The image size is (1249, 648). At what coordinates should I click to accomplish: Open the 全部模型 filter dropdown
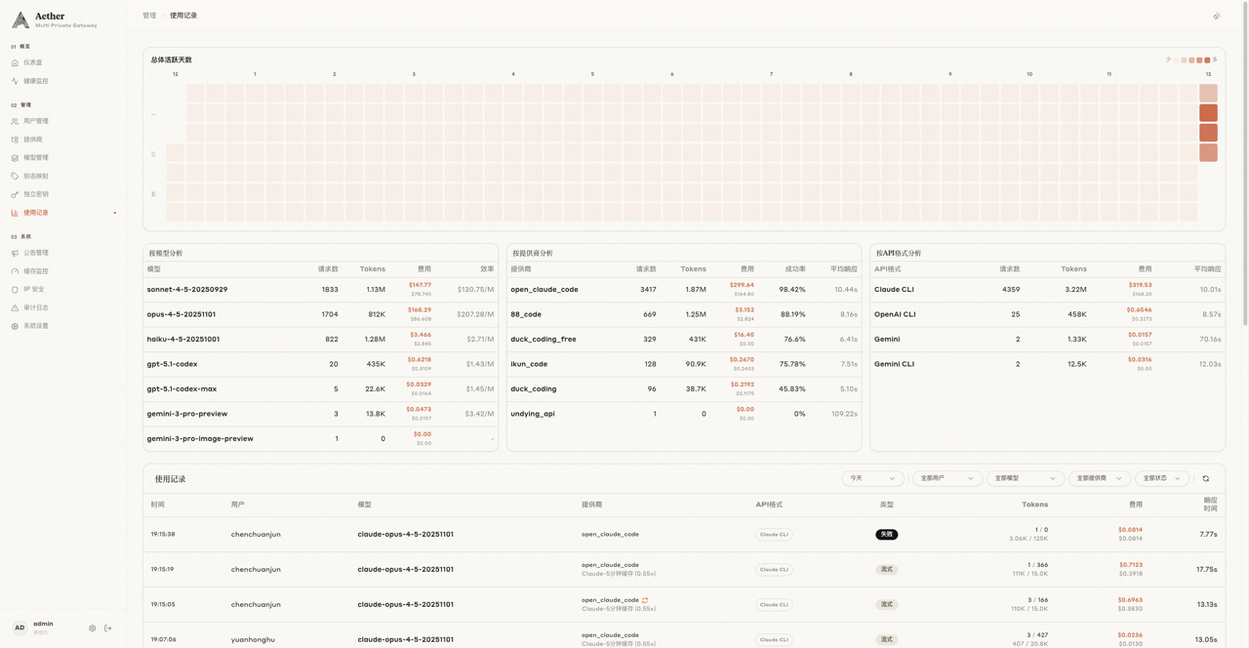[1025, 479]
